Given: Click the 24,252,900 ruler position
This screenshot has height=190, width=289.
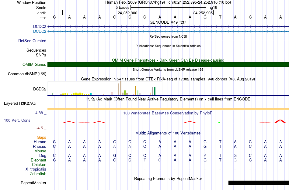Looking at the screenshot, I should 127,13.
